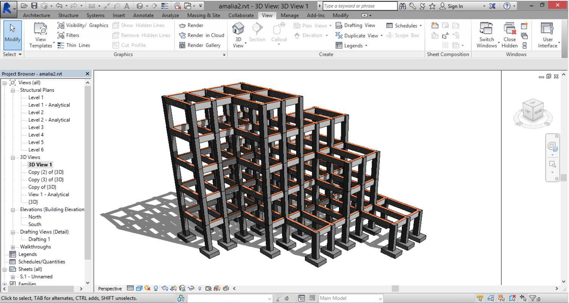Image resolution: width=569 pixels, height=303 pixels.
Task: Open the Filters tool
Action: [x=61, y=35]
